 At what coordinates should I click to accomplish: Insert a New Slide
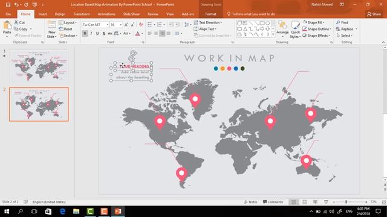[x=52, y=30]
